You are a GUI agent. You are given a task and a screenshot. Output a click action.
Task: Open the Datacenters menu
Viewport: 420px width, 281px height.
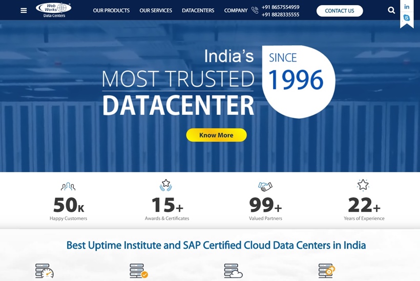[x=198, y=10]
